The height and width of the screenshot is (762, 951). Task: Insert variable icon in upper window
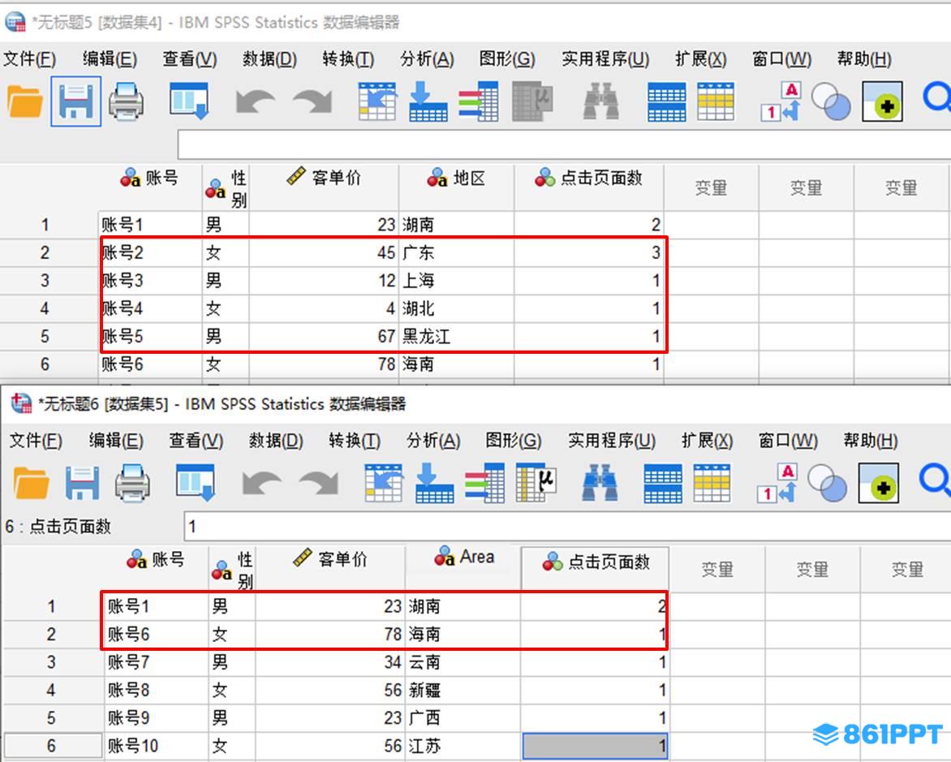pyautogui.click(x=716, y=101)
